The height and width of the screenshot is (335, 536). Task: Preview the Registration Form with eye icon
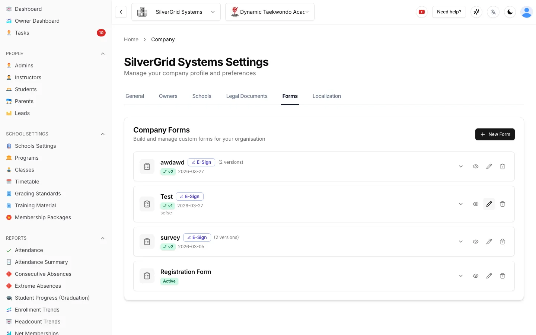point(476,276)
